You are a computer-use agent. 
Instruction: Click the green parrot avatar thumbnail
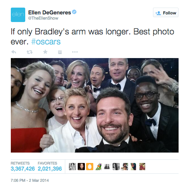click(99, 167)
